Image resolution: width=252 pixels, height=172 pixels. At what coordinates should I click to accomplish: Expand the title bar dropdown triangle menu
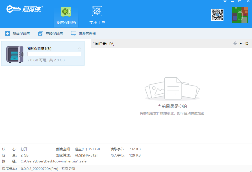(225, 1)
